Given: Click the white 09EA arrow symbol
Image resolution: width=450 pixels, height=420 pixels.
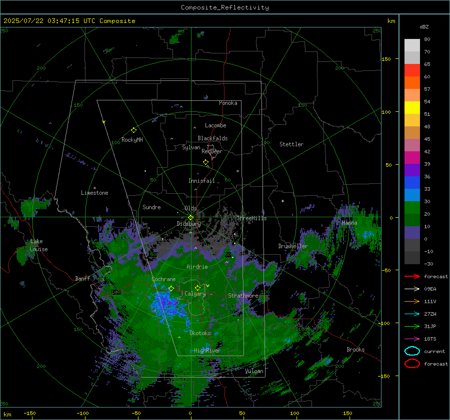Looking at the screenshot, I should tap(412, 289).
